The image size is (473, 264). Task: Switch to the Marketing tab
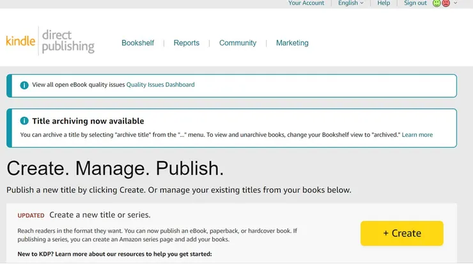click(x=292, y=43)
